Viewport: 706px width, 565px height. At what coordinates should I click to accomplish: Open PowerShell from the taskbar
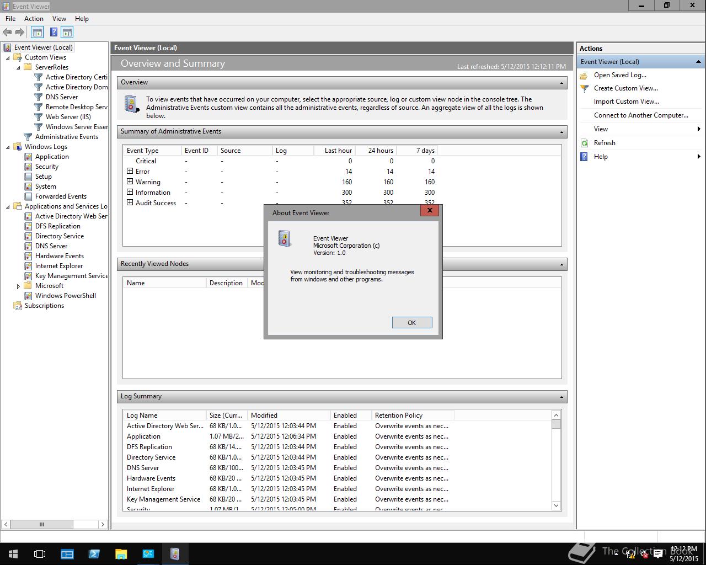94,553
